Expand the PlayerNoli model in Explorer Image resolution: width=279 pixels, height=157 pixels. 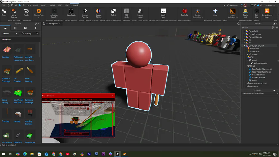point(244,31)
